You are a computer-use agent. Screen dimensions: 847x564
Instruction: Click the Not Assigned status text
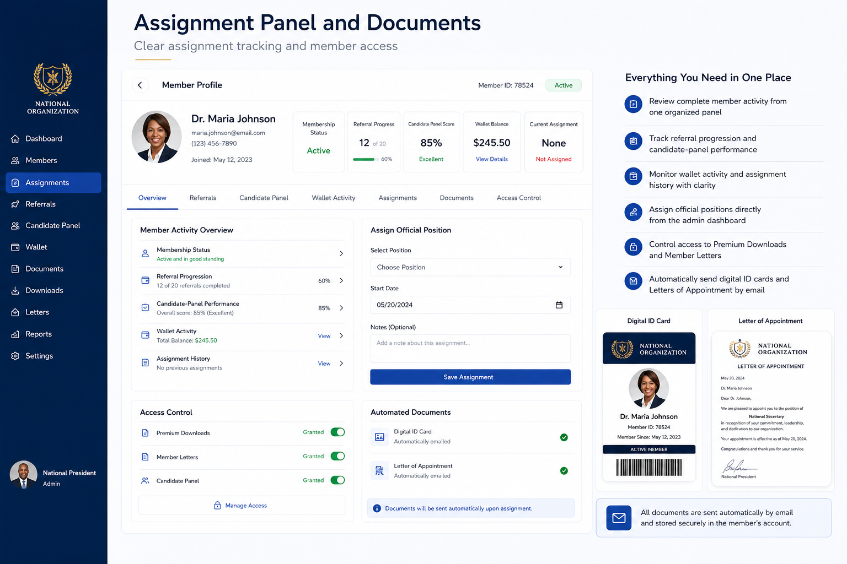(554, 159)
